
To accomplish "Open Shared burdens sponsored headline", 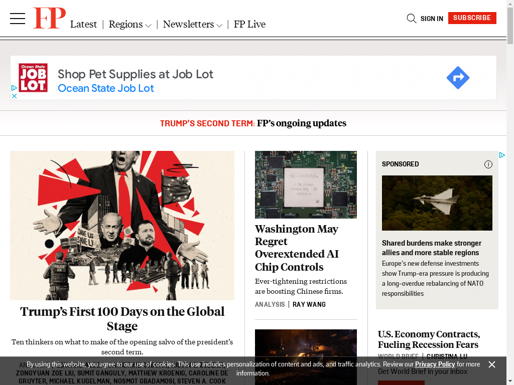I will (431, 248).
